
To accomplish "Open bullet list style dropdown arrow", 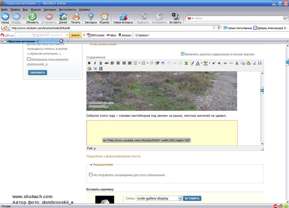I will (x=139, y=63).
